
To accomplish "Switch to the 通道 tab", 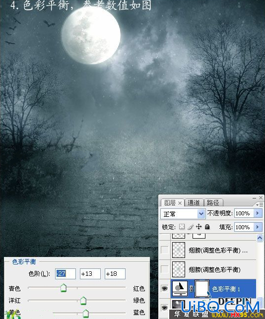I will tap(194, 202).
